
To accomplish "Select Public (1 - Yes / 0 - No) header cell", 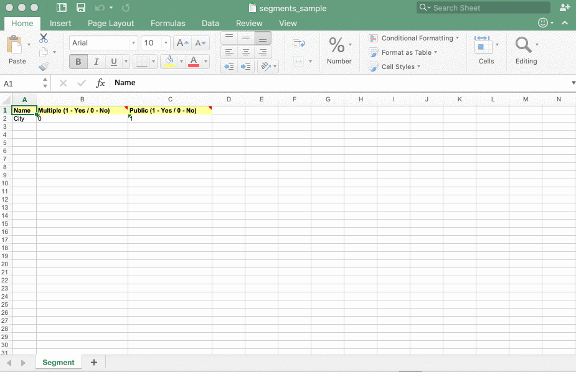I will (170, 111).
